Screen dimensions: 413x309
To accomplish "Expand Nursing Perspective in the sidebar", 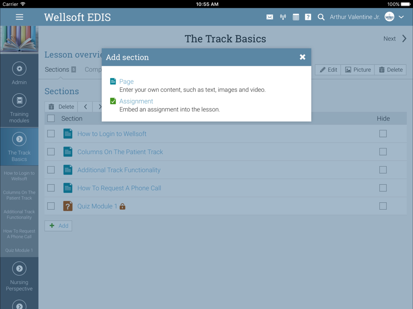I will coord(19,277).
